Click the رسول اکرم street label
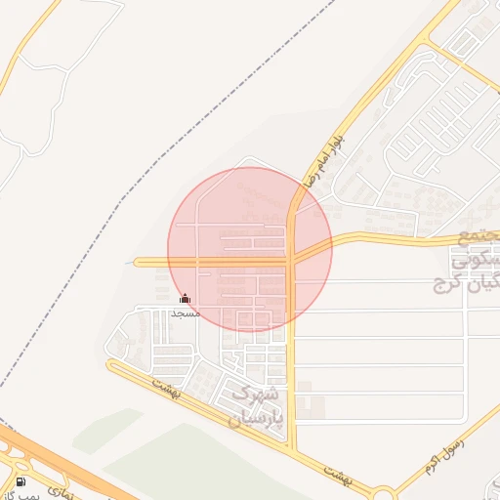 tap(444, 457)
